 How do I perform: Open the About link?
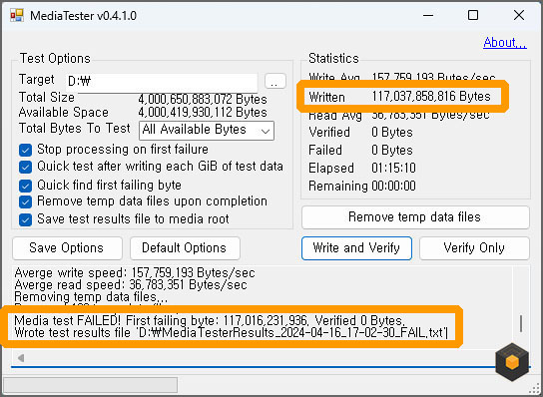pos(505,43)
